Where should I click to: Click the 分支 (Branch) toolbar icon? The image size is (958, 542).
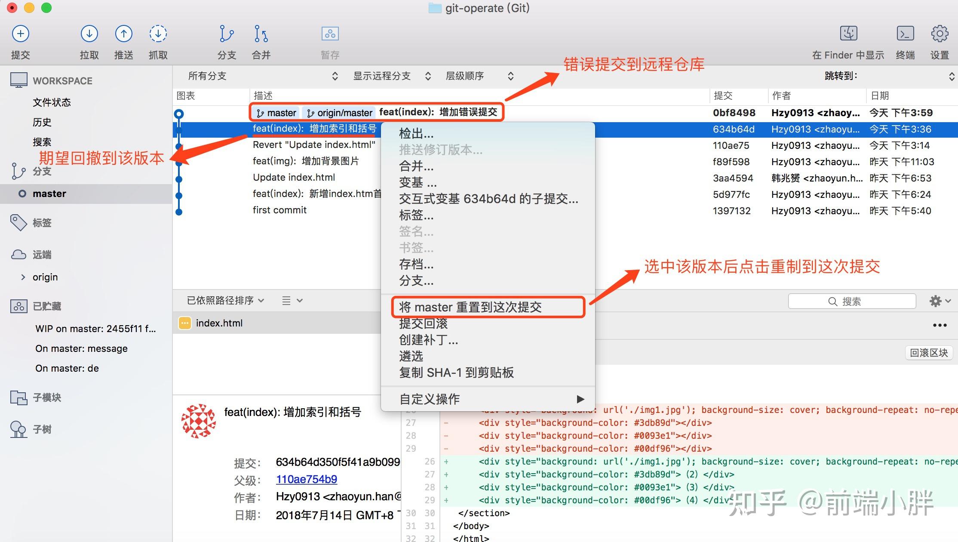click(x=227, y=41)
